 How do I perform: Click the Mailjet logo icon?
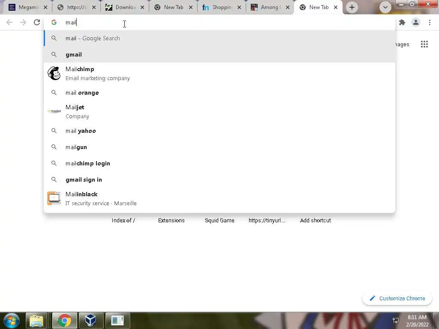pos(54,111)
